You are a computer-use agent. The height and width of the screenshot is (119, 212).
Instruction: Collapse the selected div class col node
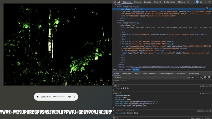[x=119, y=9]
